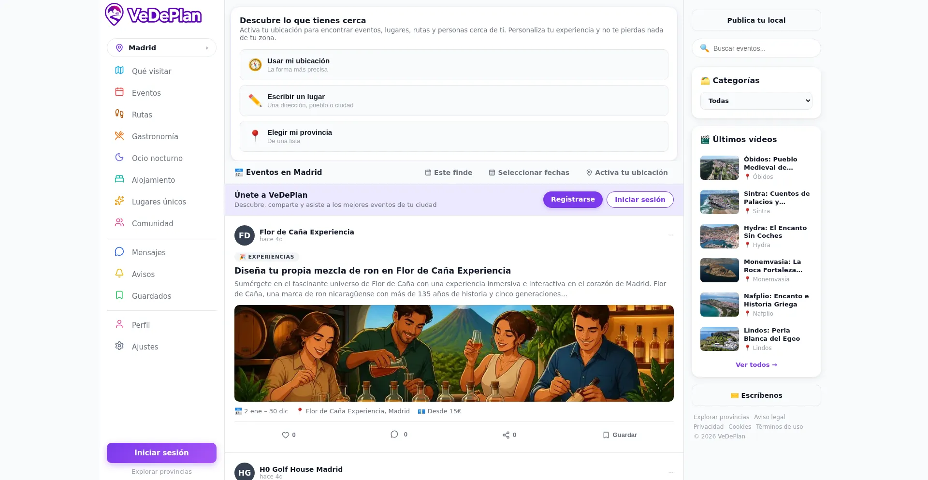
Task: Click the pin icon for Elegir mi provincia
Action: tap(255, 136)
